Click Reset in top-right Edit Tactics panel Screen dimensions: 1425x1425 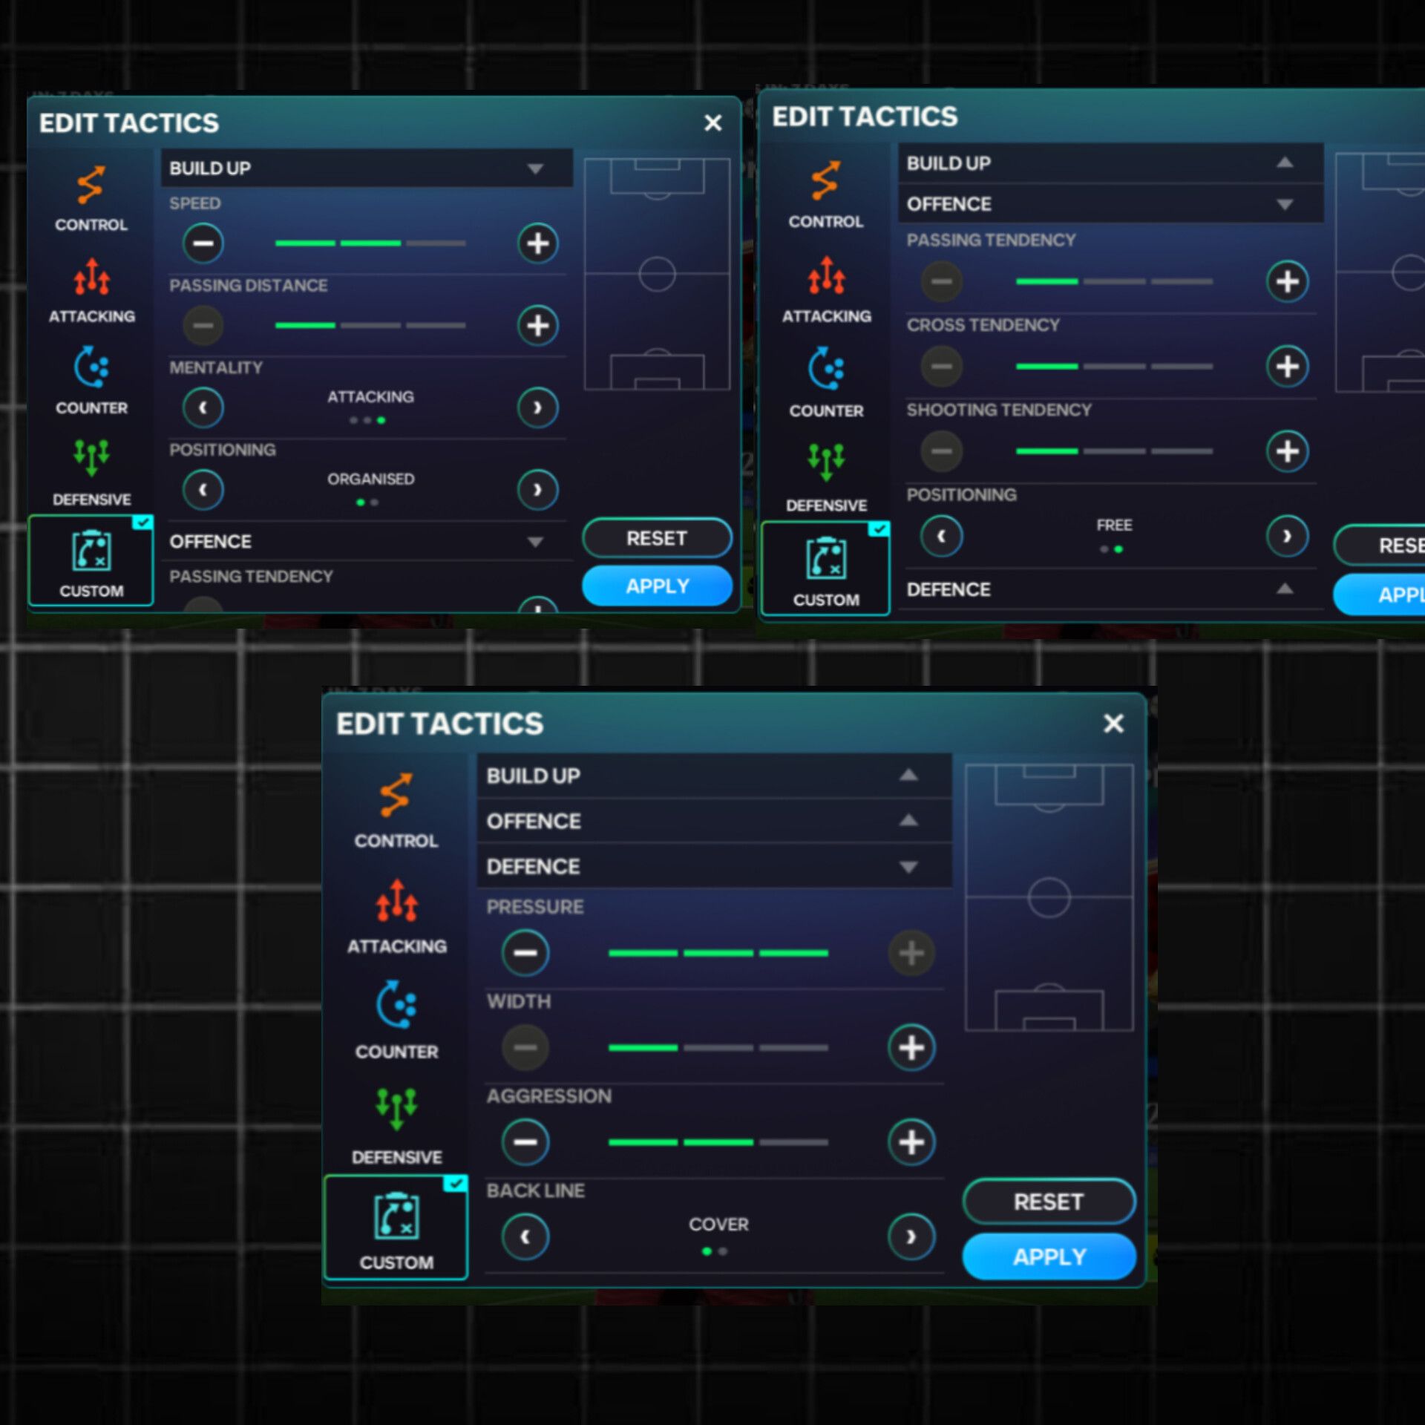pyautogui.click(x=1380, y=546)
